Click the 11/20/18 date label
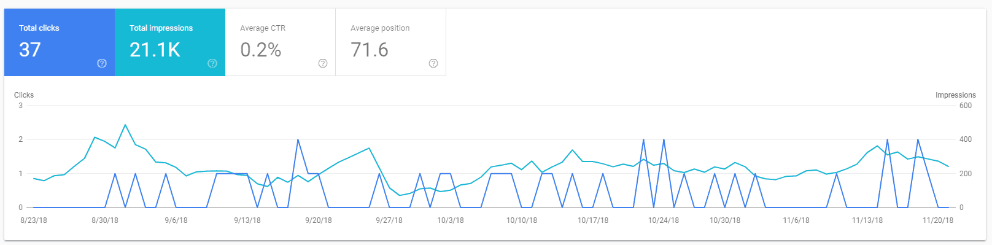The image size is (992, 245). [x=938, y=220]
